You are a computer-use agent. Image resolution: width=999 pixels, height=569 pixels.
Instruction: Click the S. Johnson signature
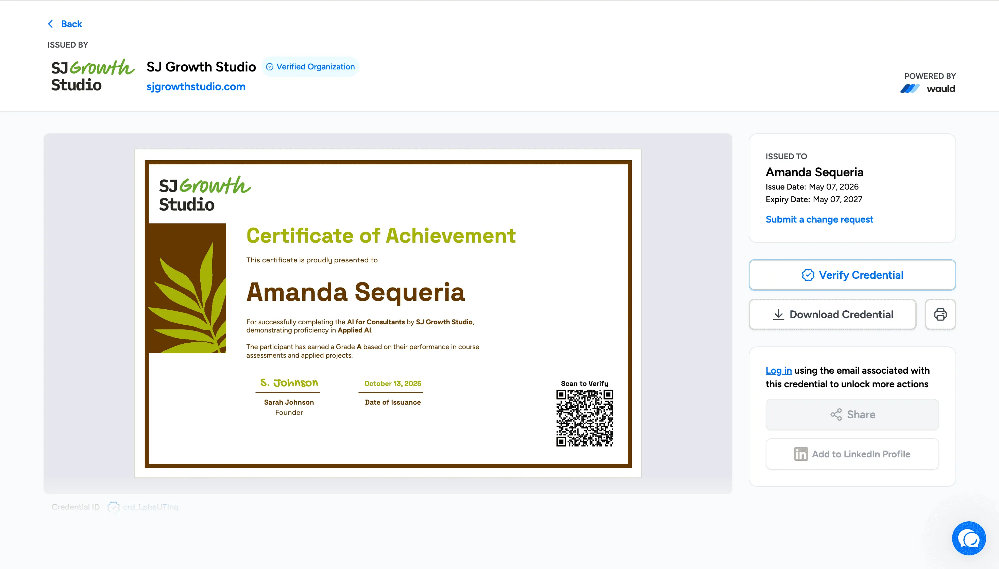[289, 383]
